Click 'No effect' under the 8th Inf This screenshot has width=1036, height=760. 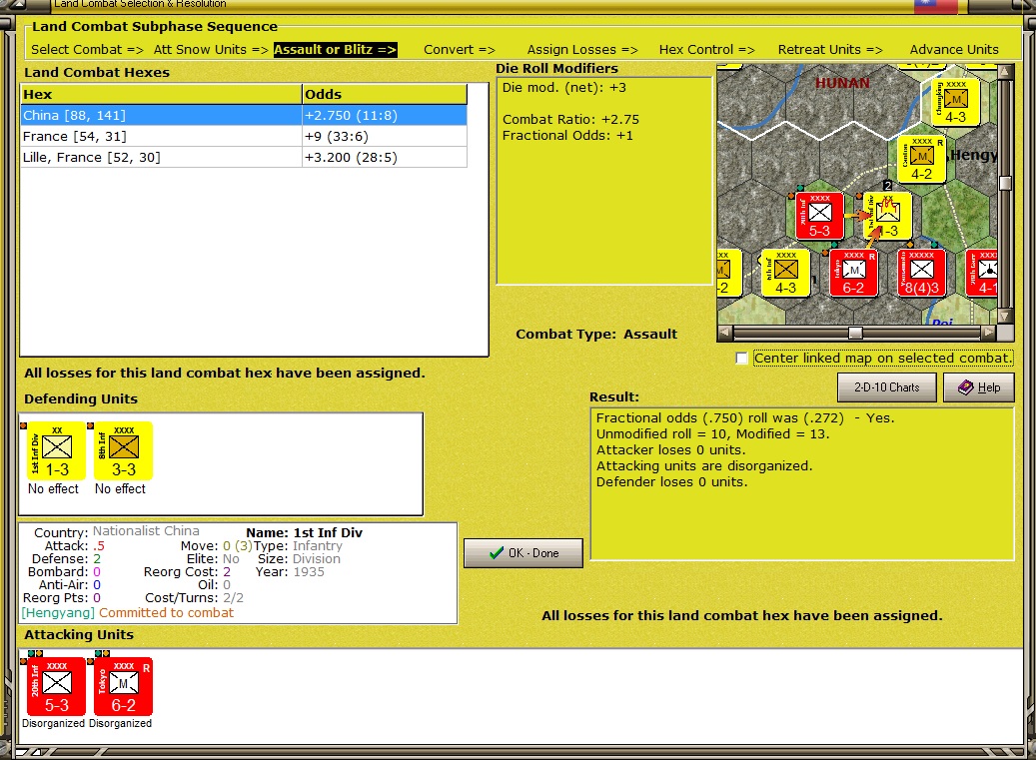(x=120, y=488)
